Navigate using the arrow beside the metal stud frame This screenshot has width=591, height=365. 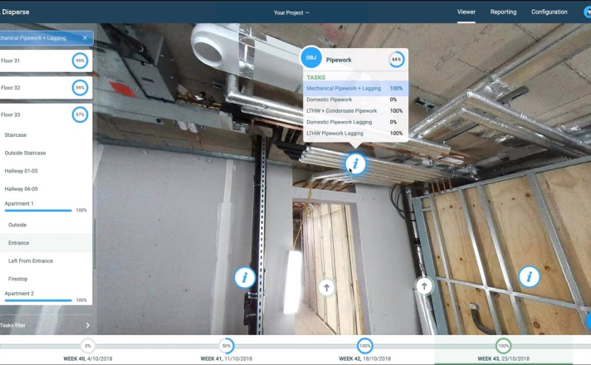coord(423,286)
